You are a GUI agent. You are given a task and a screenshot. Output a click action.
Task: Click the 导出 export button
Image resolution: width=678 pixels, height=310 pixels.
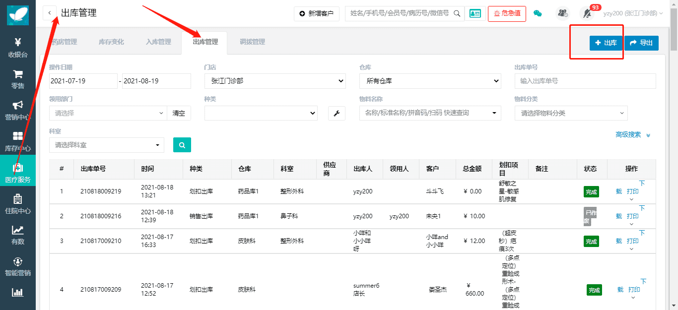[641, 43]
